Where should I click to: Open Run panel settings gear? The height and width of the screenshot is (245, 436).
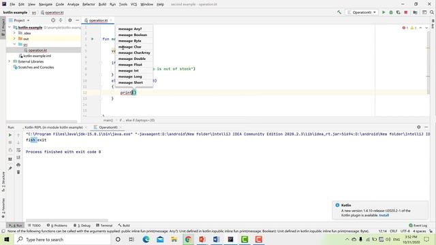[x=419, y=127]
